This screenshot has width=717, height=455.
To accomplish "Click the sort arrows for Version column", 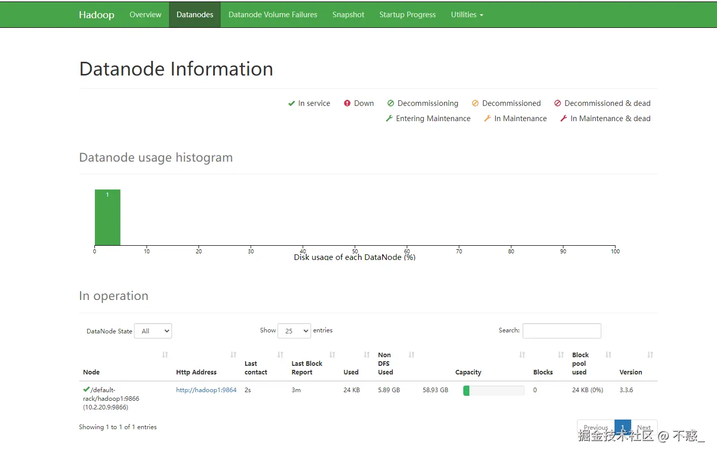I will coord(650,355).
